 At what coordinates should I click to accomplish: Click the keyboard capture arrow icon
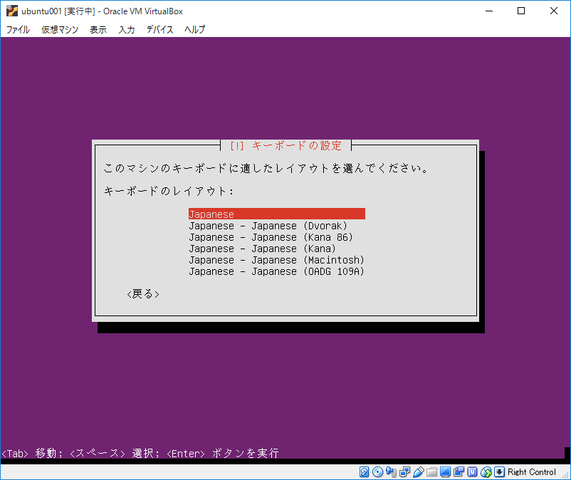[499, 472]
